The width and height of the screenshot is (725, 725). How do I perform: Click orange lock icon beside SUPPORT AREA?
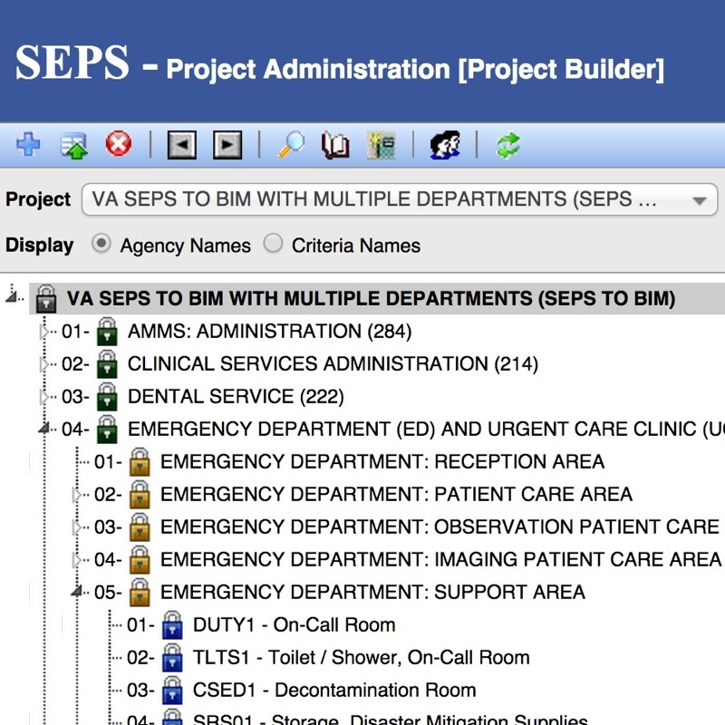pyautogui.click(x=140, y=593)
